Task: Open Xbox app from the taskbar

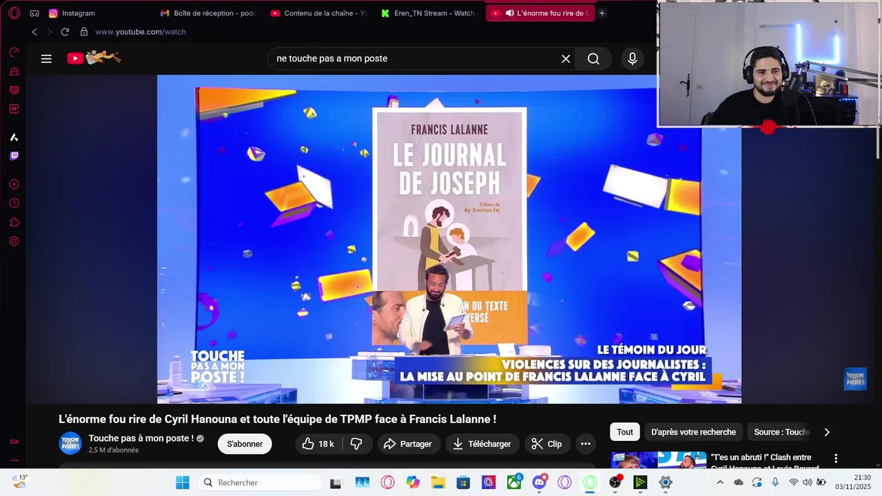Action: coord(514,482)
